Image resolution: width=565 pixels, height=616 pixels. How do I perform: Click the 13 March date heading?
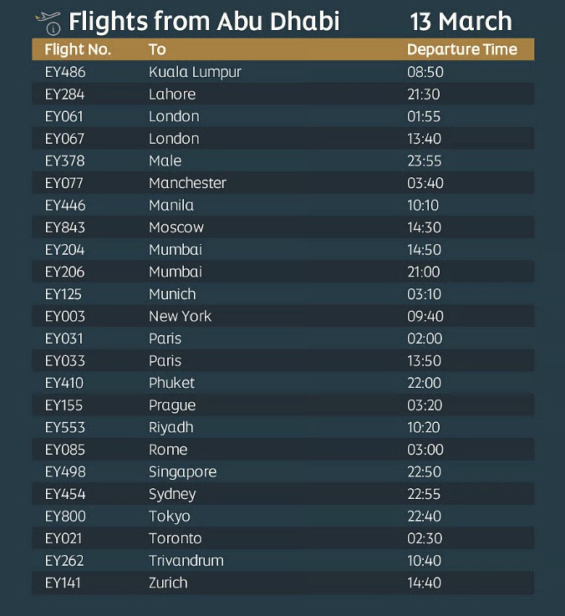click(461, 21)
